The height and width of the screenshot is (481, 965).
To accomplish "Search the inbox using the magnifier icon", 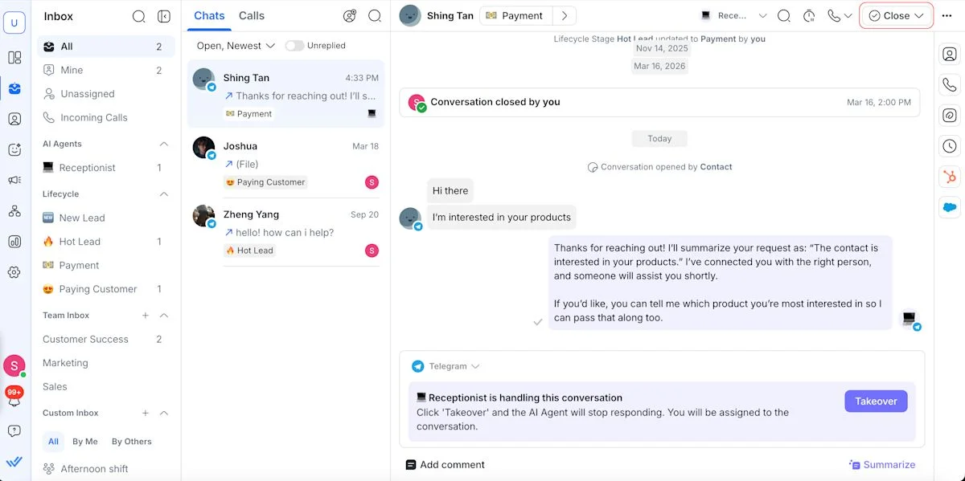I will (x=139, y=16).
